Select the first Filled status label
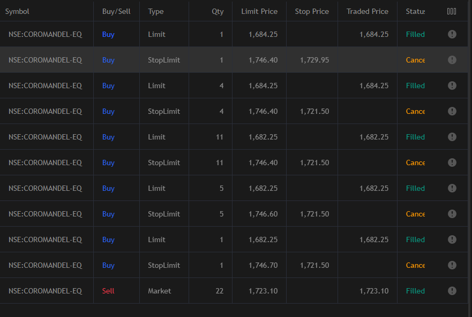472x317 pixels. tap(415, 34)
